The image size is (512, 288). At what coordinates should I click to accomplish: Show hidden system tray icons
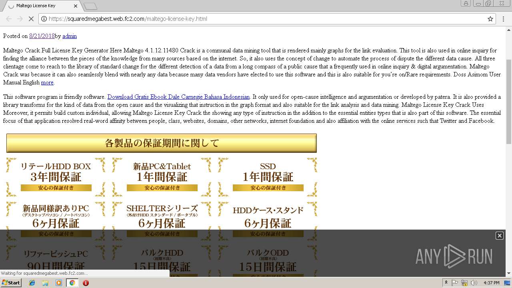click(446, 283)
